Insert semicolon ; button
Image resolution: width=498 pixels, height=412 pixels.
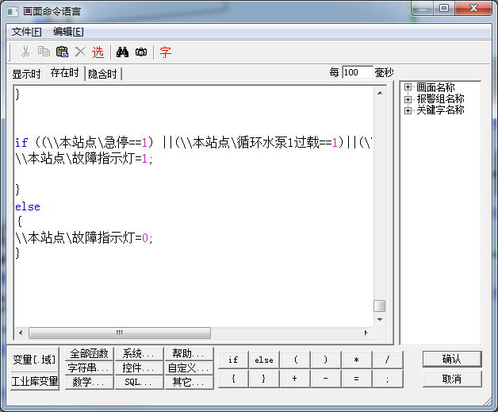[388, 379]
